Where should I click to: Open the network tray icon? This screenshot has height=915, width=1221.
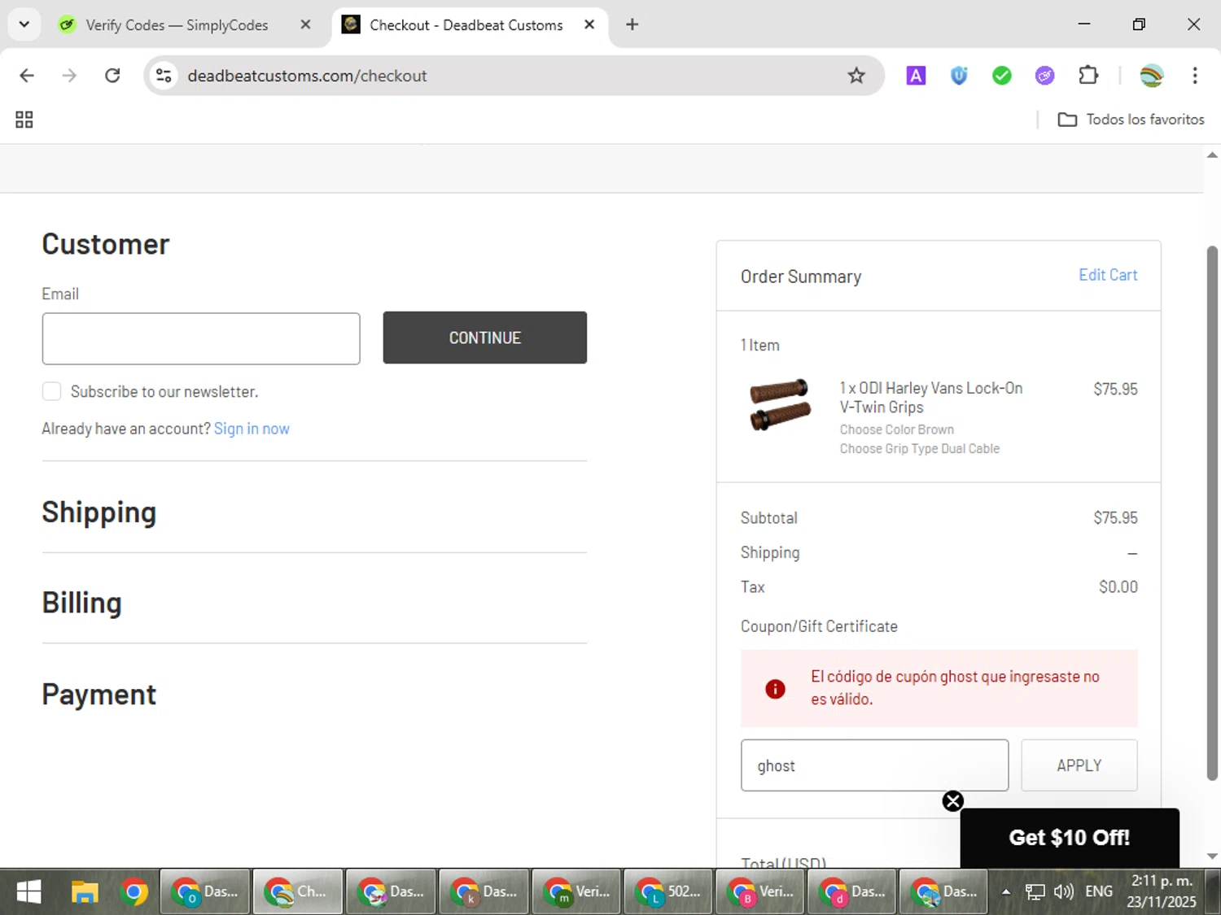[1035, 892]
